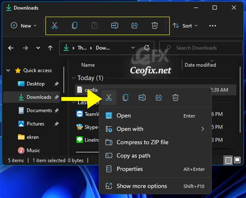Select the Skype installer file
The height and width of the screenshot is (198, 246).
click(88, 127)
